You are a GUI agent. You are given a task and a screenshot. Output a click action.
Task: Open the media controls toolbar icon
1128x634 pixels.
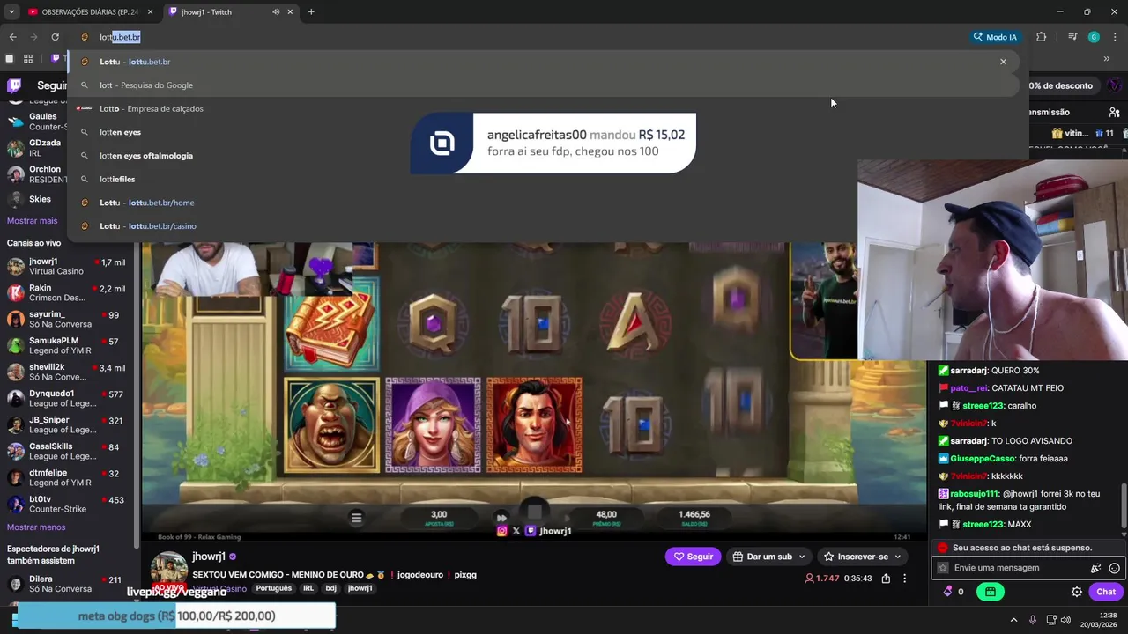[x=1072, y=37]
